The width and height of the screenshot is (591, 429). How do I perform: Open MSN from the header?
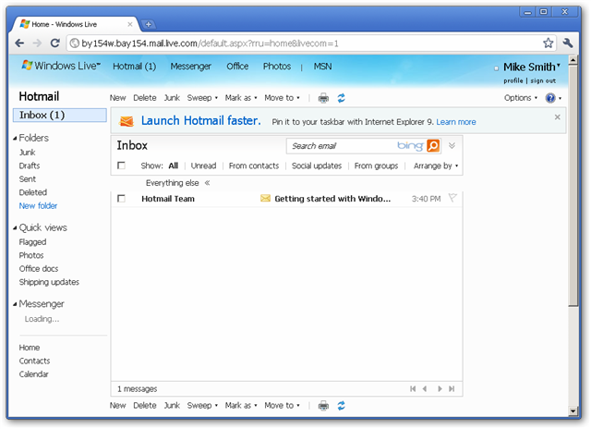click(x=322, y=67)
